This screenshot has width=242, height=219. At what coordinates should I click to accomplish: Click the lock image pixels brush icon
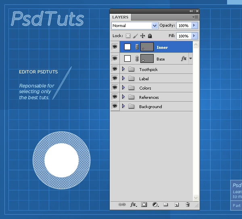[x=135, y=36]
